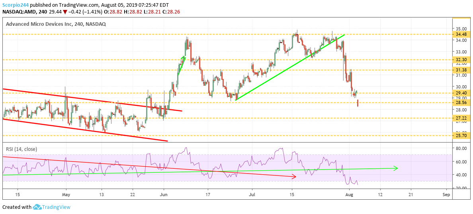This screenshot has width=473, height=214.
Task: Click the 'Created with' footer text
Action: coord(17,207)
